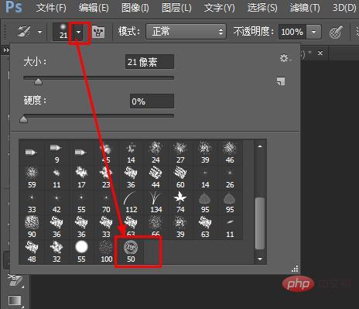Open the Layer (图层) menu
The height and width of the screenshot is (309, 359).
pyautogui.click(x=176, y=8)
